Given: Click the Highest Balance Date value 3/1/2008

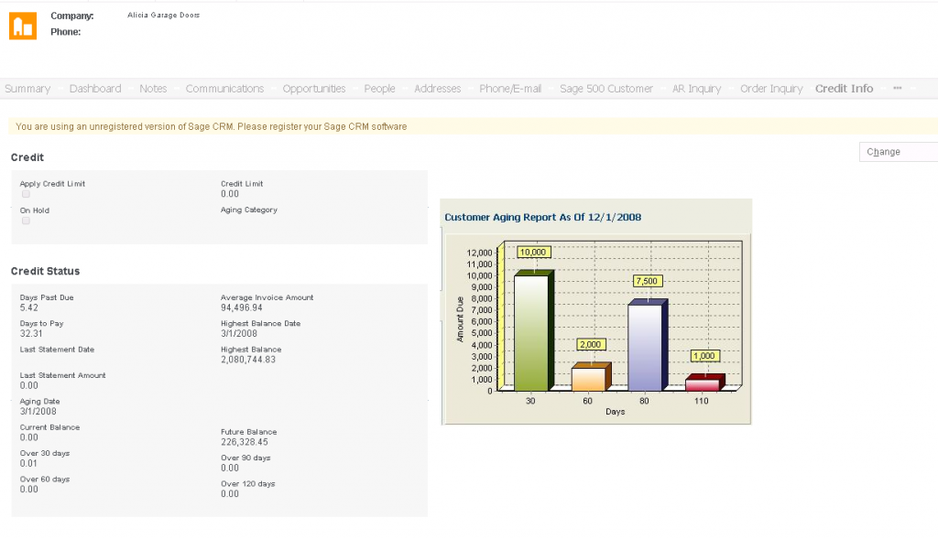Looking at the screenshot, I should point(239,333).
